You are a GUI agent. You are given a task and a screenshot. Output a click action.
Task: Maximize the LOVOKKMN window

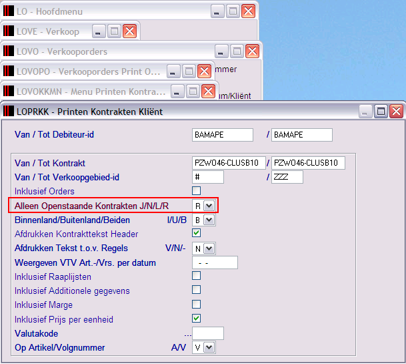point(193,92)
